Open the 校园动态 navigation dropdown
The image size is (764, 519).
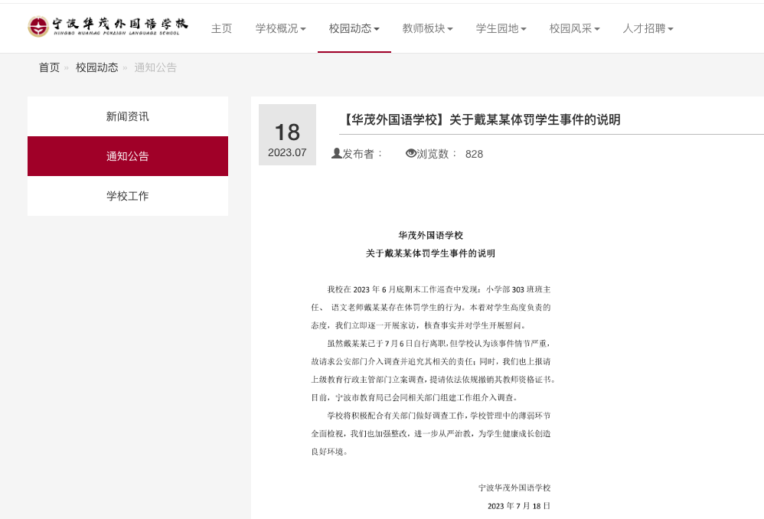coord(354,28)
